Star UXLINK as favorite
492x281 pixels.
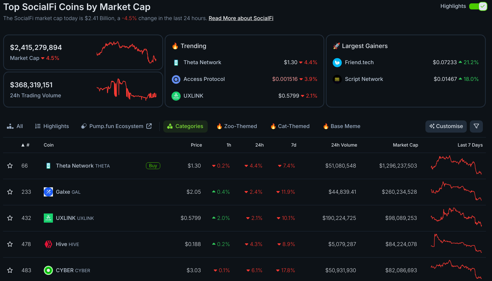pos(10,218)
